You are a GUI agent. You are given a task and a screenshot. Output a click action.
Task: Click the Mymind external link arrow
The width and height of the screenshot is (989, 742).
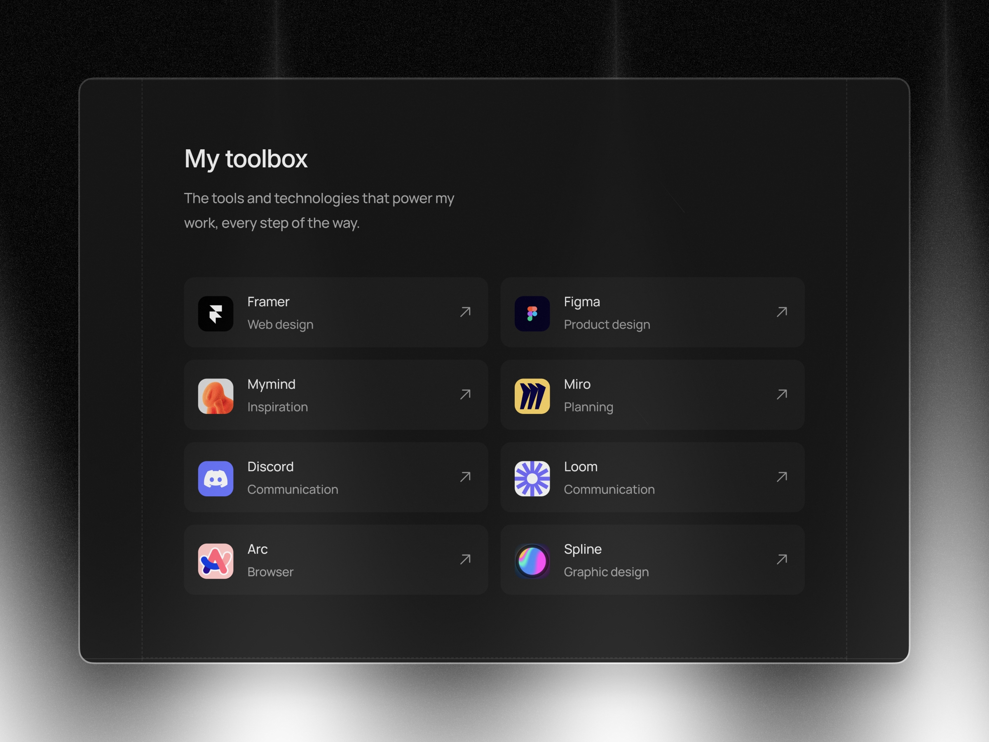465,394
